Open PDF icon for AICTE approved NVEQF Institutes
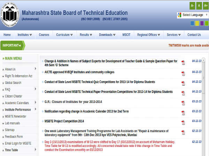 tap(183, 73)
